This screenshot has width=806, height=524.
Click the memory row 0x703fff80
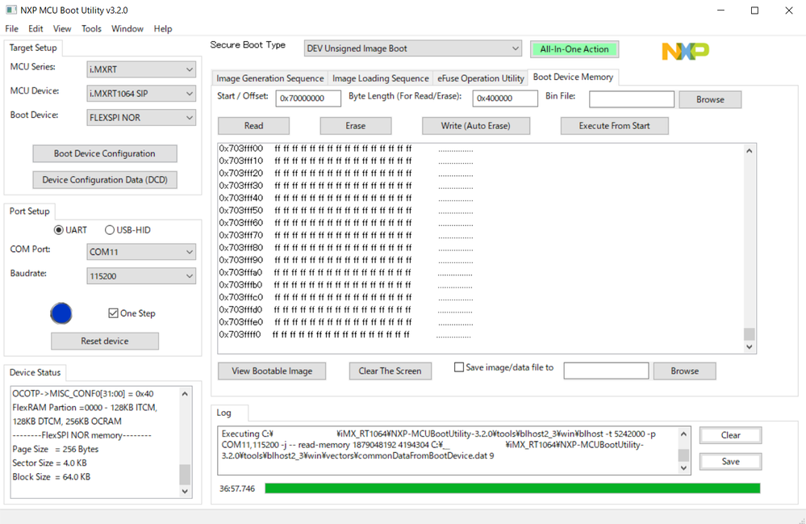(x=346, y=247)
